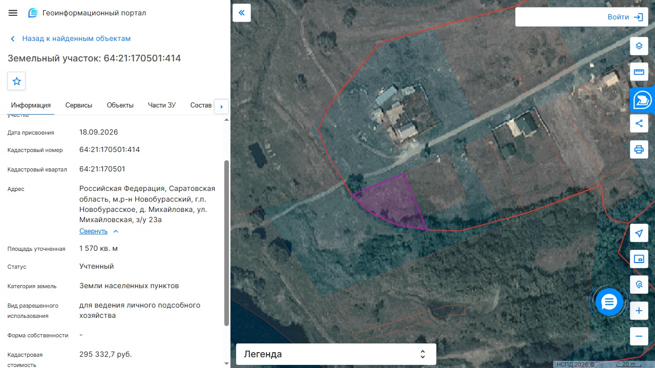Expand the Легенда dropdown
Viewport: 655px width, 368px height.
pyautogui.click(x=336, y=354)
